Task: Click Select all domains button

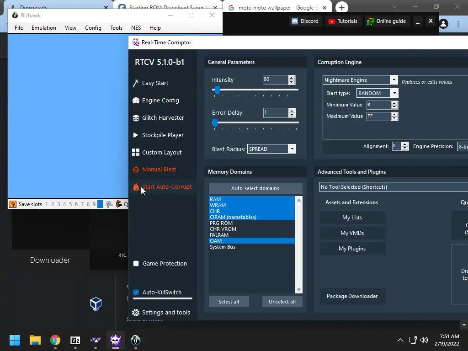Action: tap(229, 302)
